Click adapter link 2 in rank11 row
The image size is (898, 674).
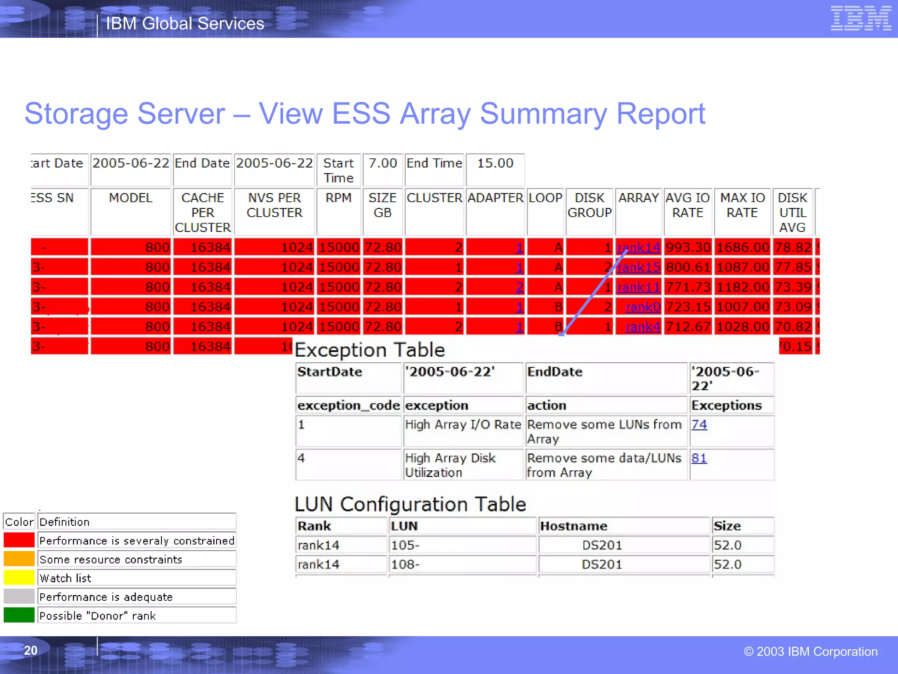[519, 287]
